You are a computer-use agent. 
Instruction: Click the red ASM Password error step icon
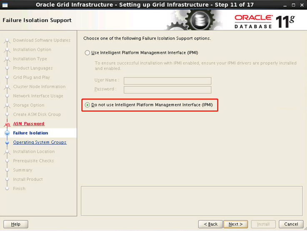(x=7, y=124)
